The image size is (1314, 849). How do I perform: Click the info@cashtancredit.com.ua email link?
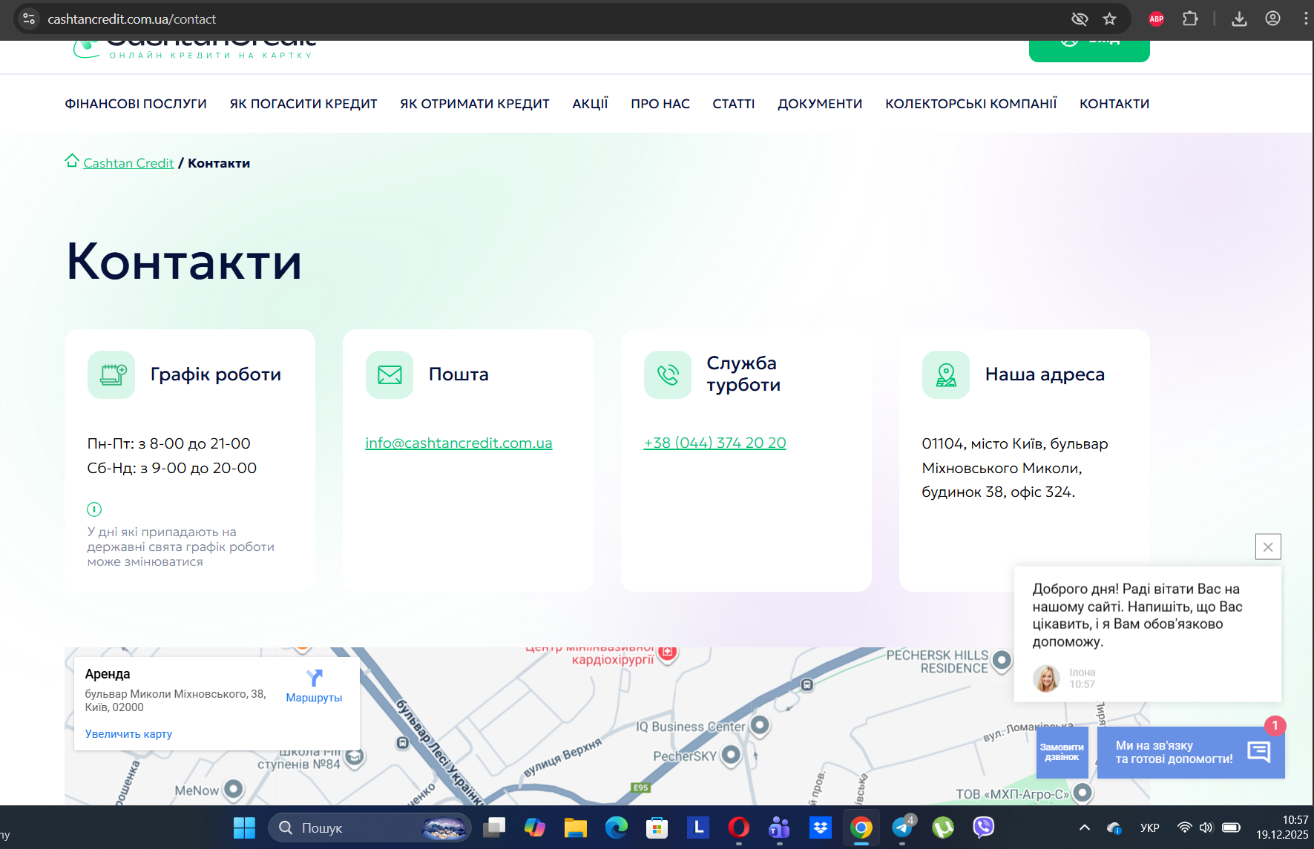(459, 443)
